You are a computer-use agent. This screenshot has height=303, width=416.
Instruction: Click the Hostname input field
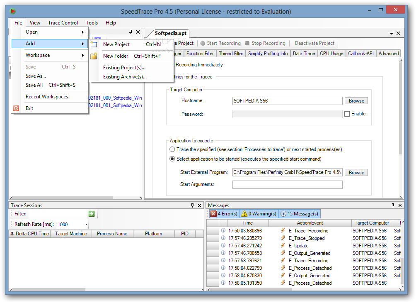tap(287, 101)
